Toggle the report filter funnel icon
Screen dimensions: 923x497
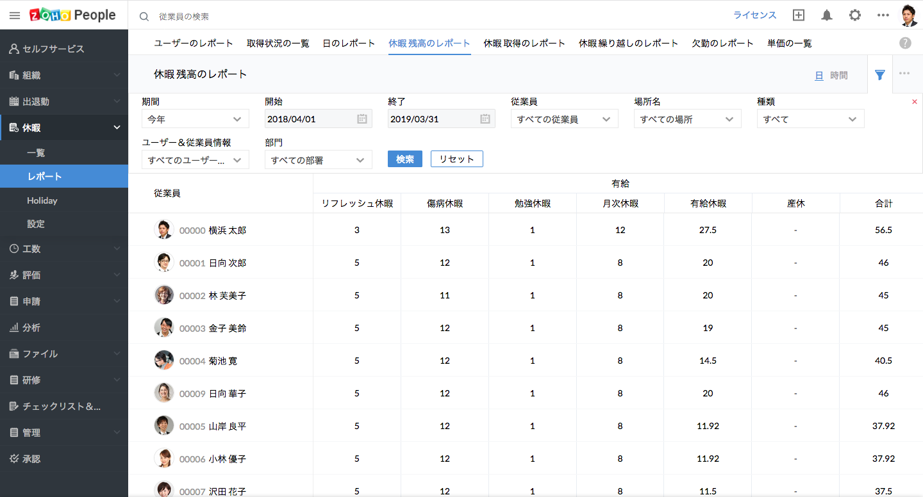(x=880, y=75)
